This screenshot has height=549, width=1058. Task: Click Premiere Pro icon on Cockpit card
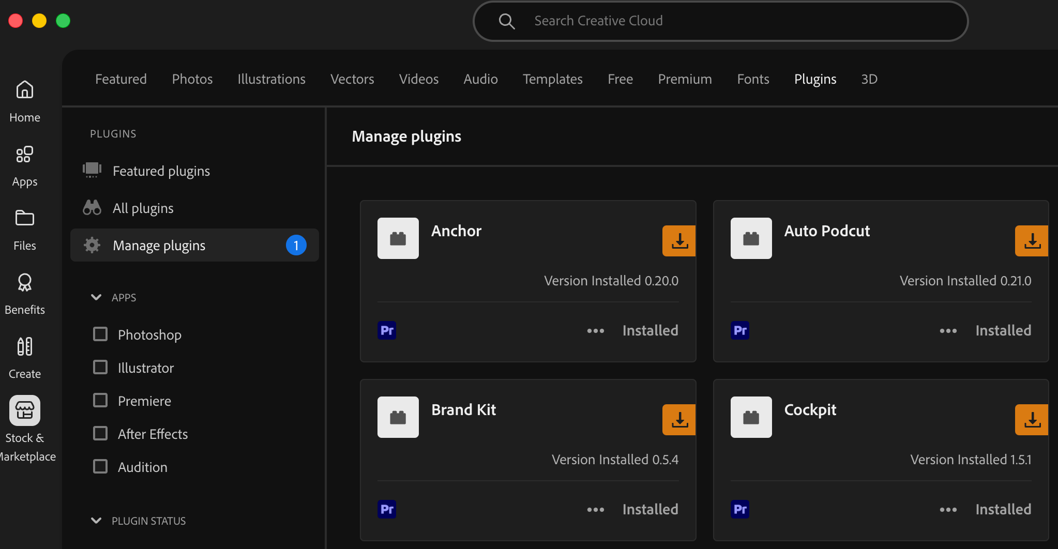[x=740, y=509]
